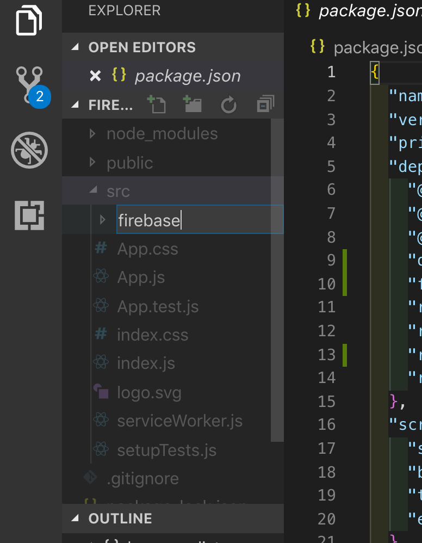Open the Extensions view icon

click(x=29, y=215)
